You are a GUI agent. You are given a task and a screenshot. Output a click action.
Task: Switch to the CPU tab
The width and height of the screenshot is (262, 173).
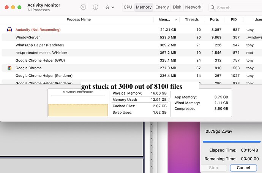(x=128, y=7)
